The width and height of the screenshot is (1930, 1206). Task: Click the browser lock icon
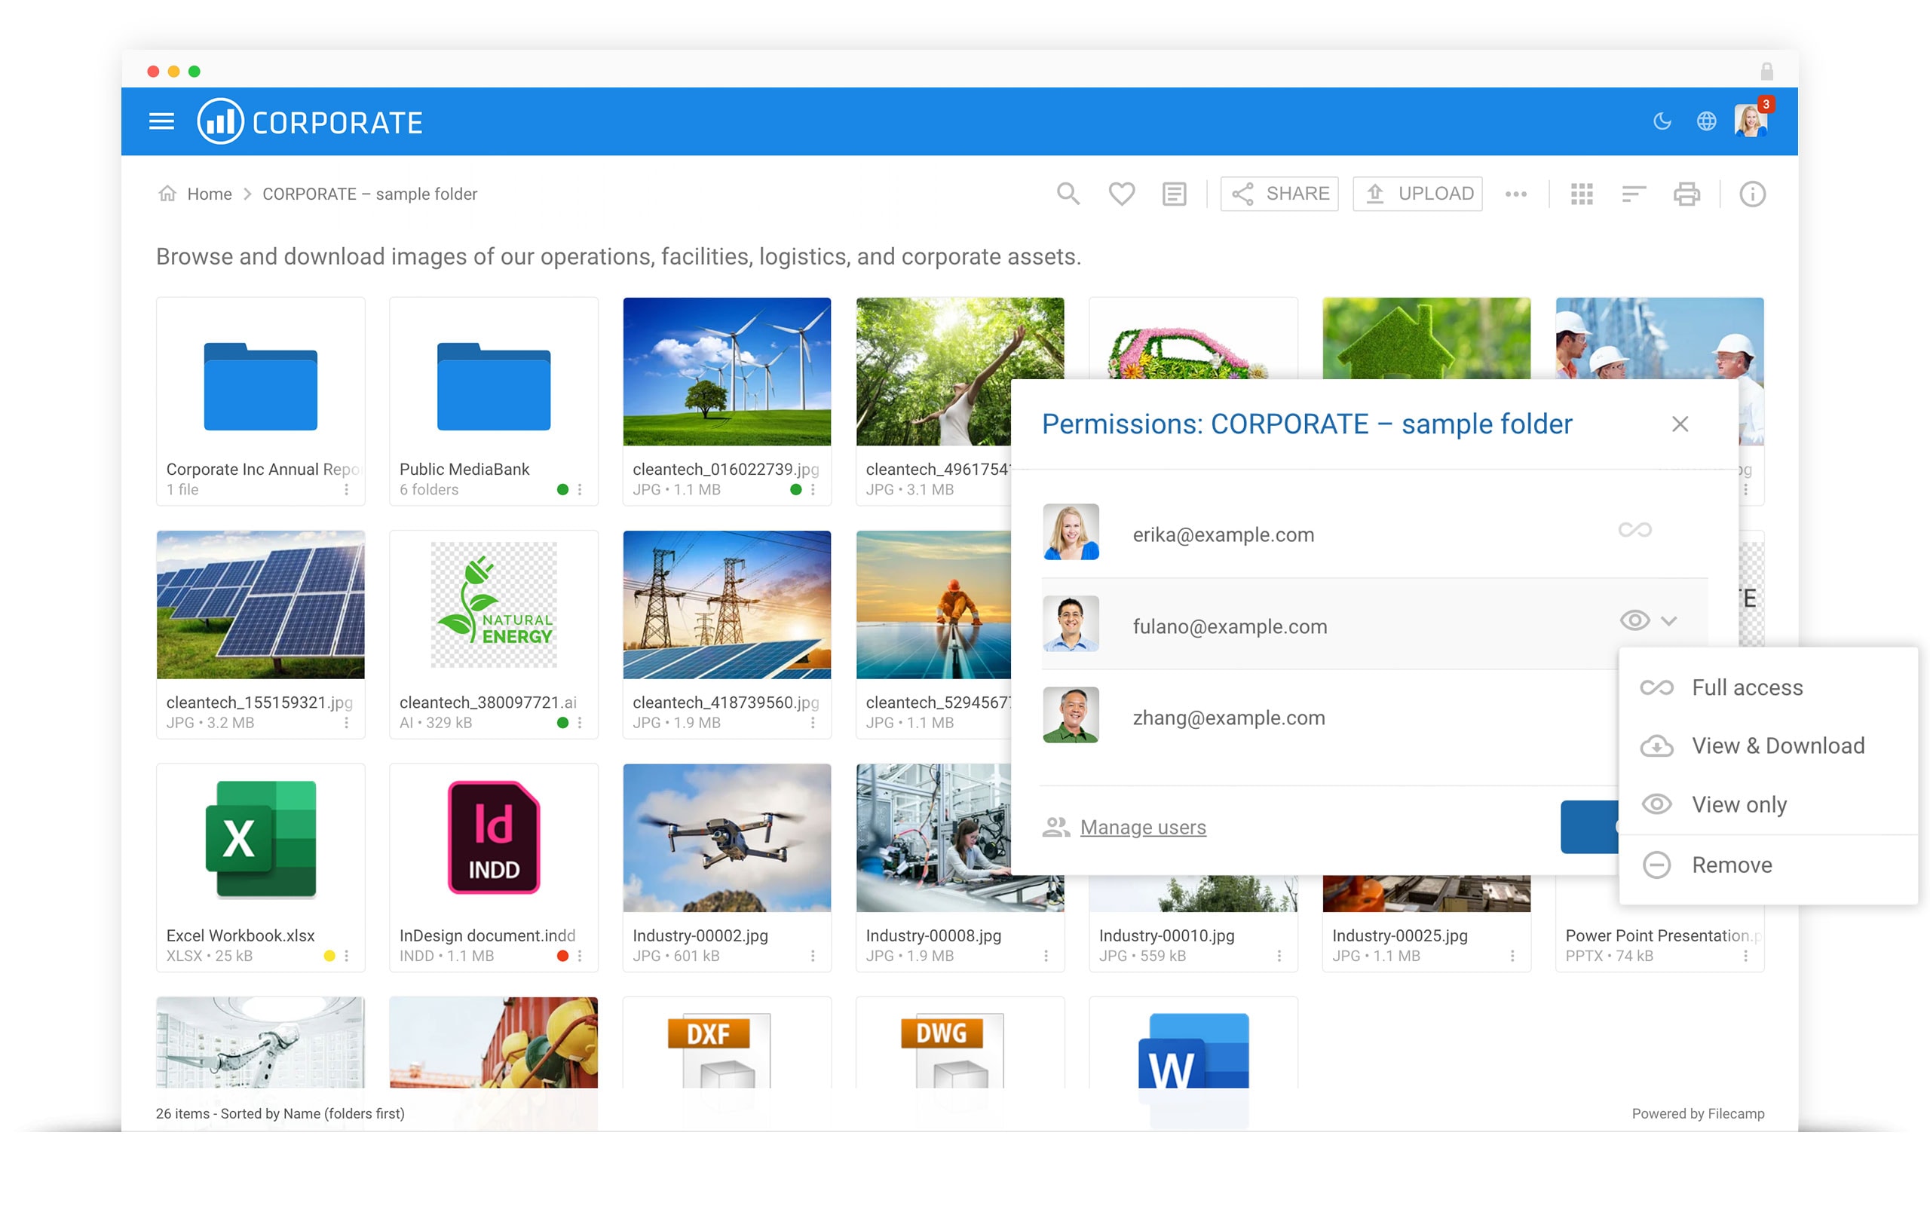click(x=1766, y=71)
